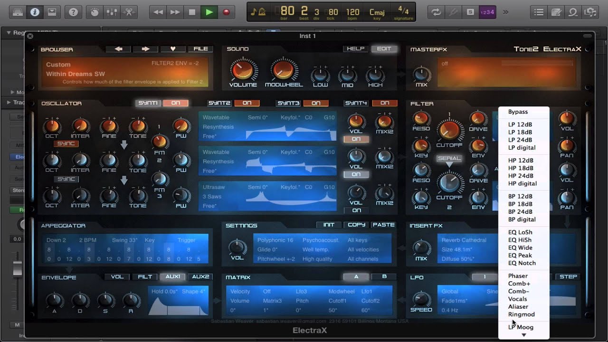Load previous preset with left arrow
This screenshot has height=342, width=608.
pyautogui.click(x=118, y=49)
